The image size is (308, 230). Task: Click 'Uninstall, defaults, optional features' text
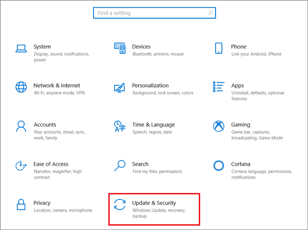(x=258, y=96)
